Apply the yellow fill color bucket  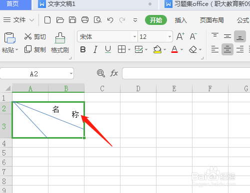coord(157,49)
